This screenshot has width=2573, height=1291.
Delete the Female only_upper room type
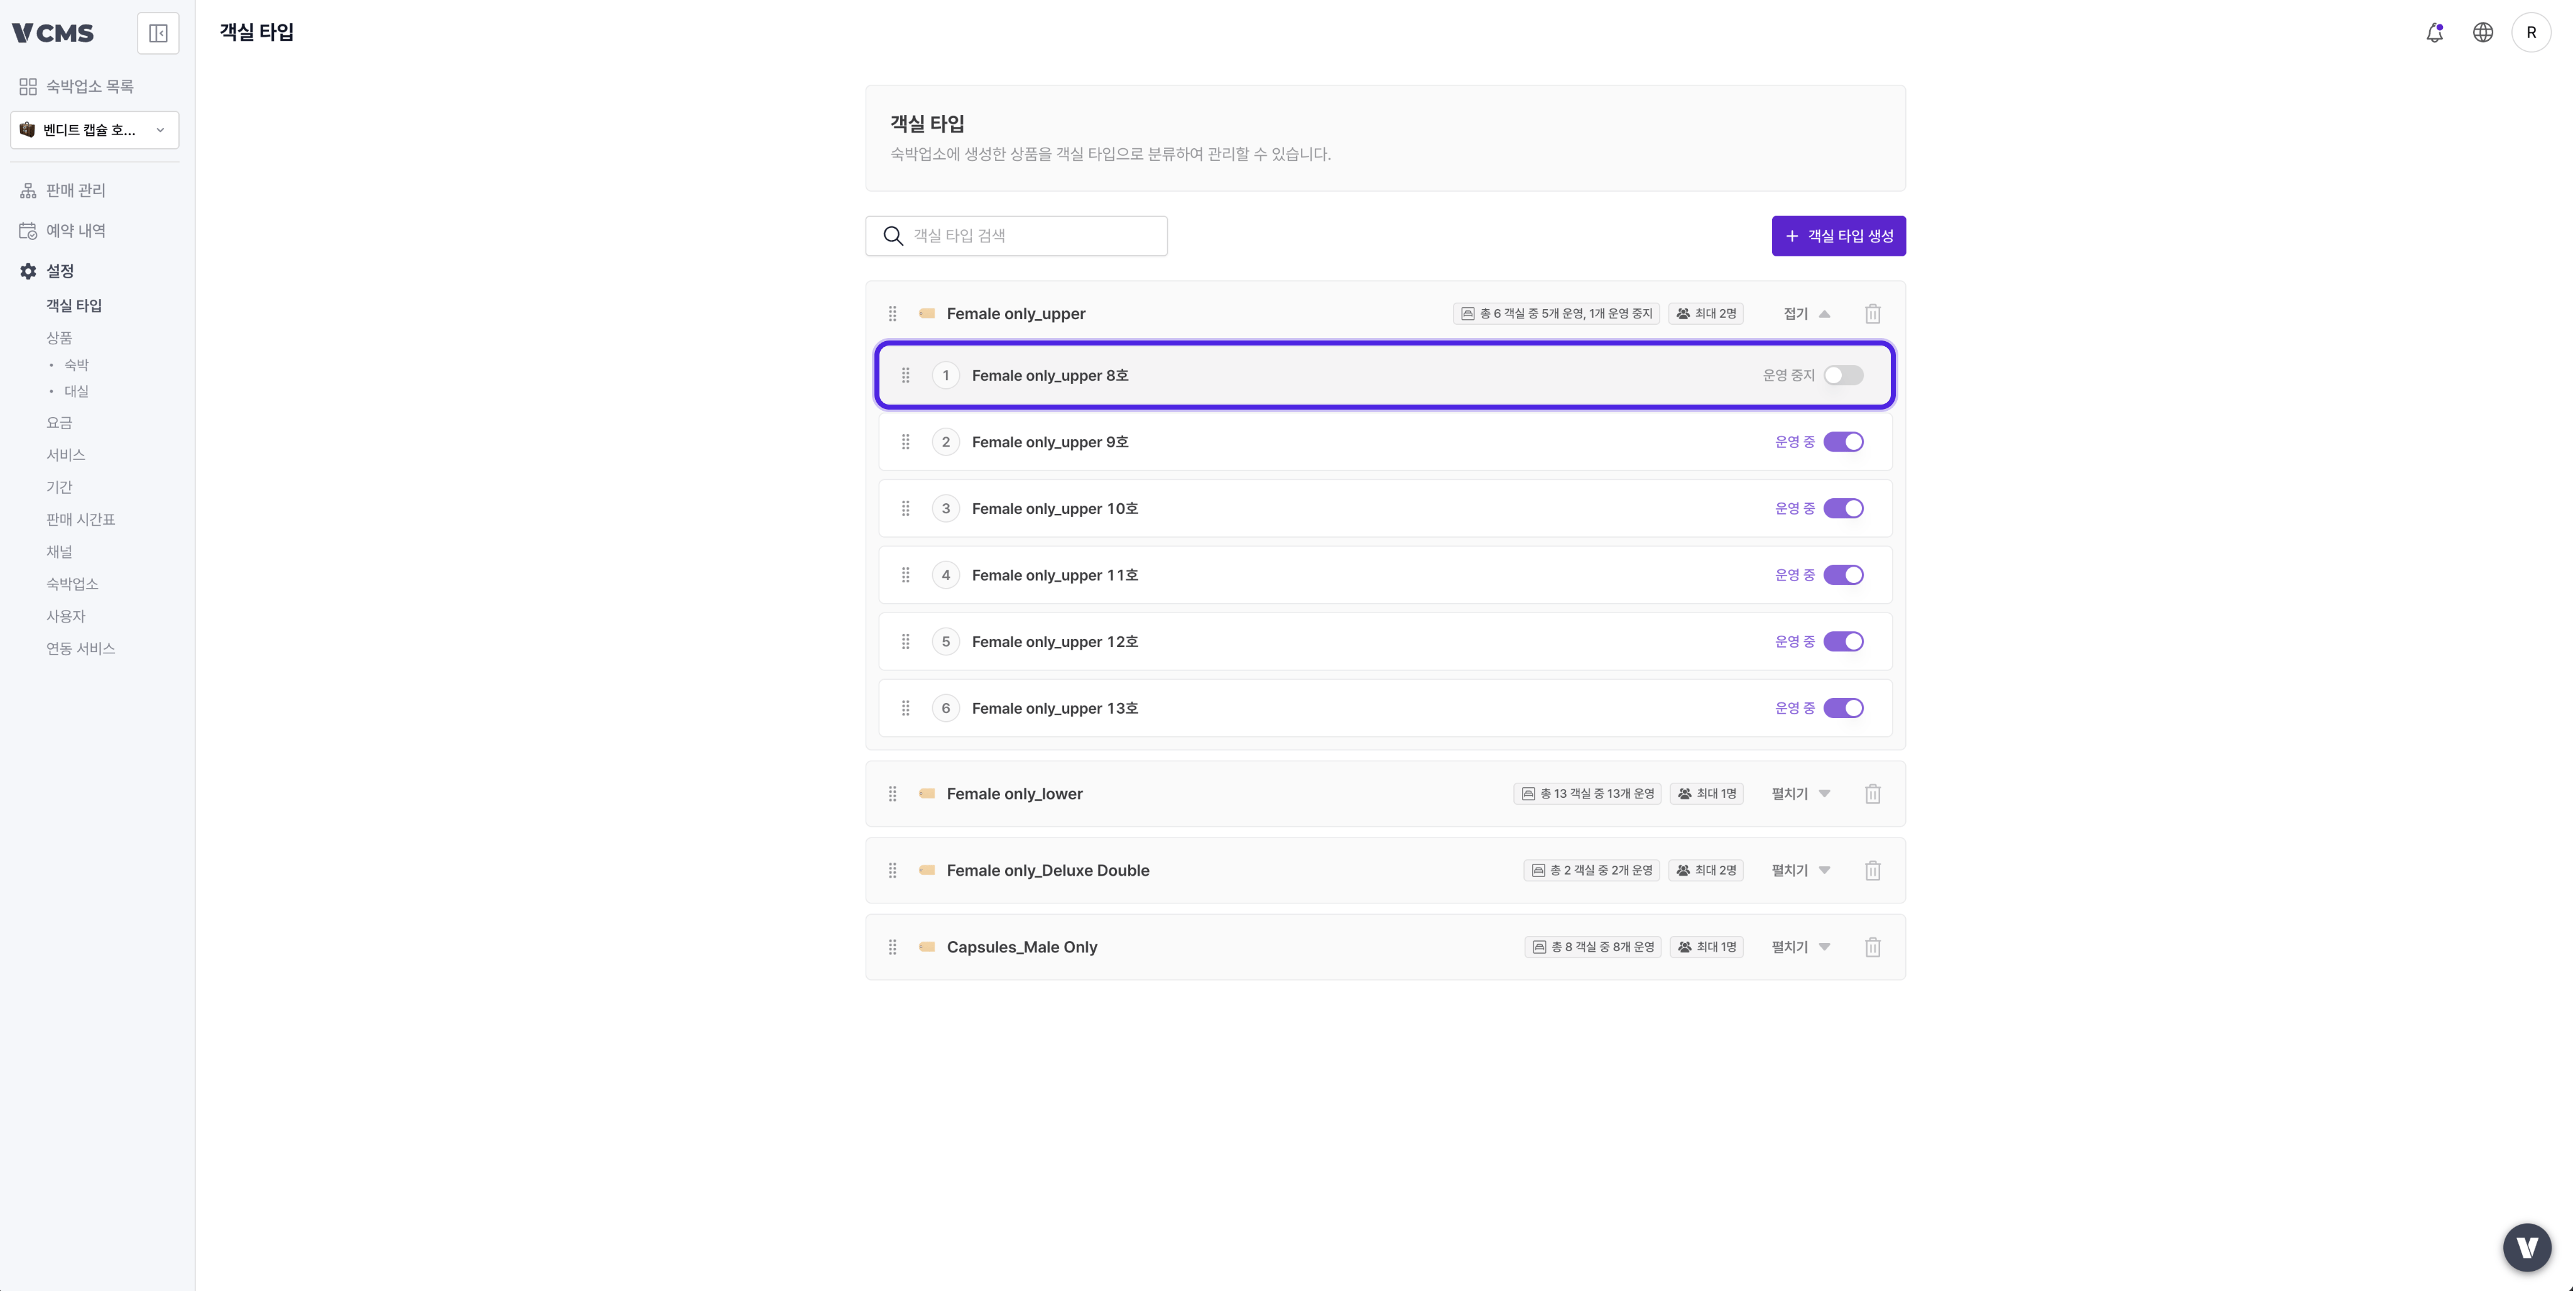(1873, 313)
